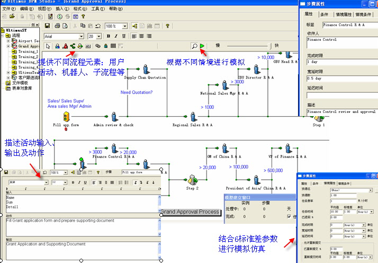The width and height of the screenshot is (378, 263).
Task: Click the green play simulation button
Action: (x=202, y=47)
